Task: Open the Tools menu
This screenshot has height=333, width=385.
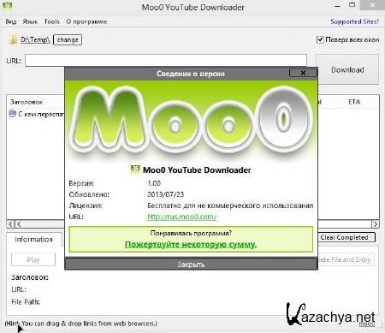Action: pos(51,21)
